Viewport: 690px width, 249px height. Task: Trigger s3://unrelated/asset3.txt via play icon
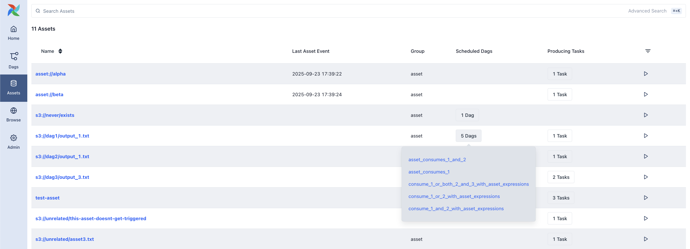(x=646, y=239)
